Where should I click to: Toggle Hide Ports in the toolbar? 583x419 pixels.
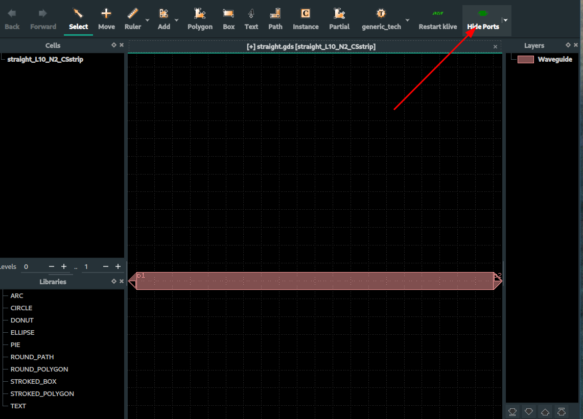(x=482, y=19)
